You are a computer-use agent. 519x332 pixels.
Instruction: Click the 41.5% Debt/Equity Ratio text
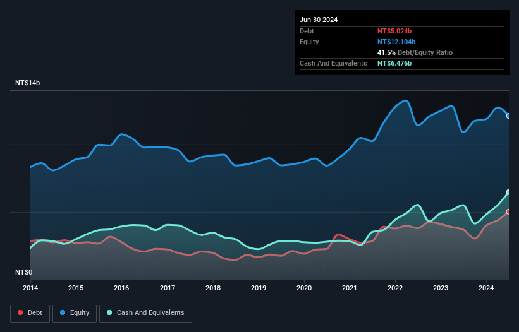[x=415, y=52]
